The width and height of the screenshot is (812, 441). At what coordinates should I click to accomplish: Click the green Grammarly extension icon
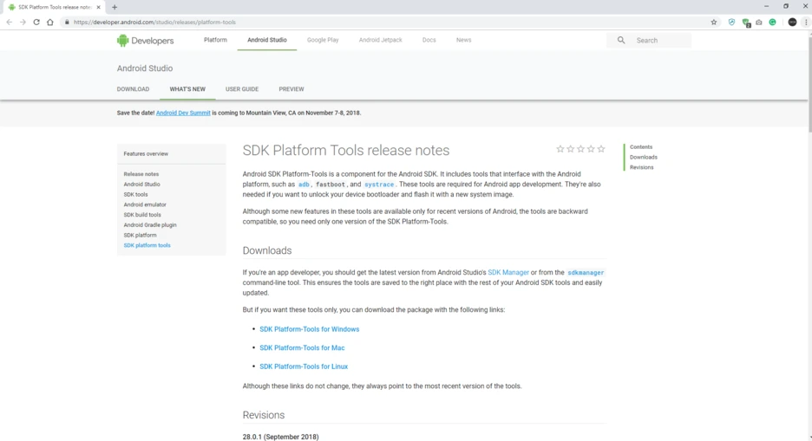772,23
